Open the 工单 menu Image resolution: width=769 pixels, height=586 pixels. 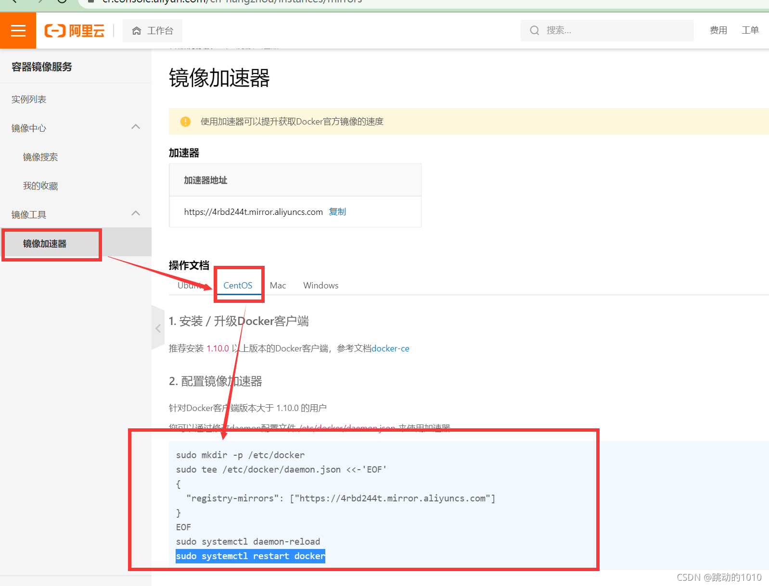(750, 30)
